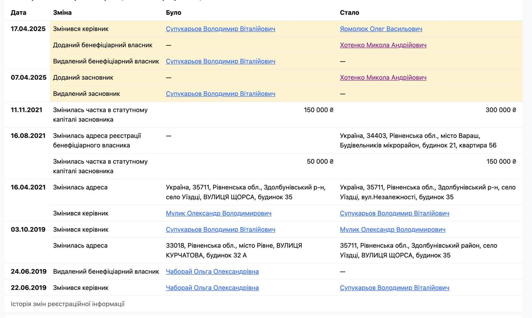Open Чаборай link in 24.06.2019 row
This screenshot has width=532, height=318.
(212, 271)
